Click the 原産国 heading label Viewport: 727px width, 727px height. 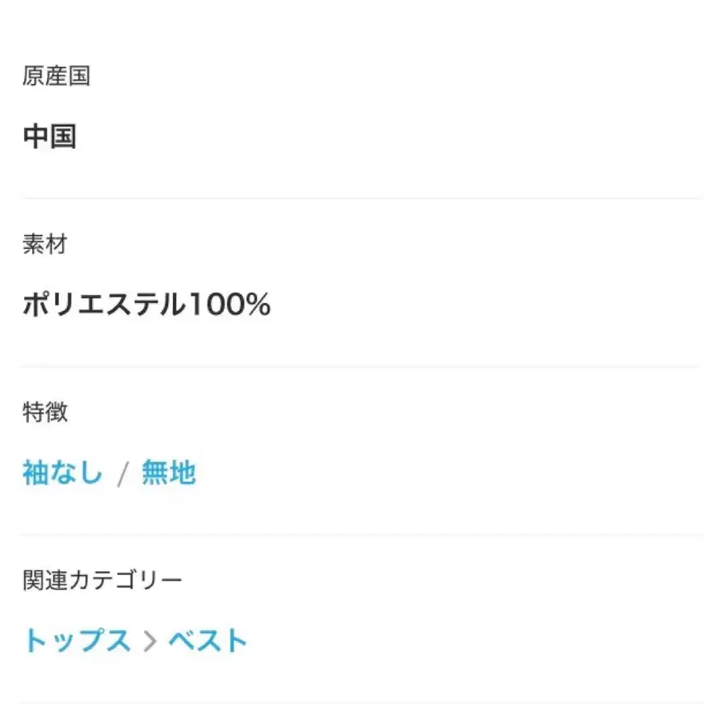click(x=57, y=77)
